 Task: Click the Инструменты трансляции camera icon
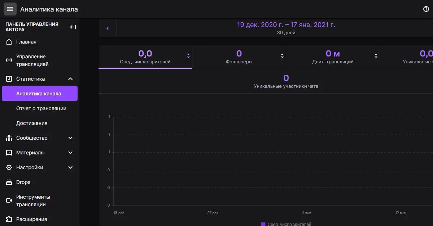[9, 201]
